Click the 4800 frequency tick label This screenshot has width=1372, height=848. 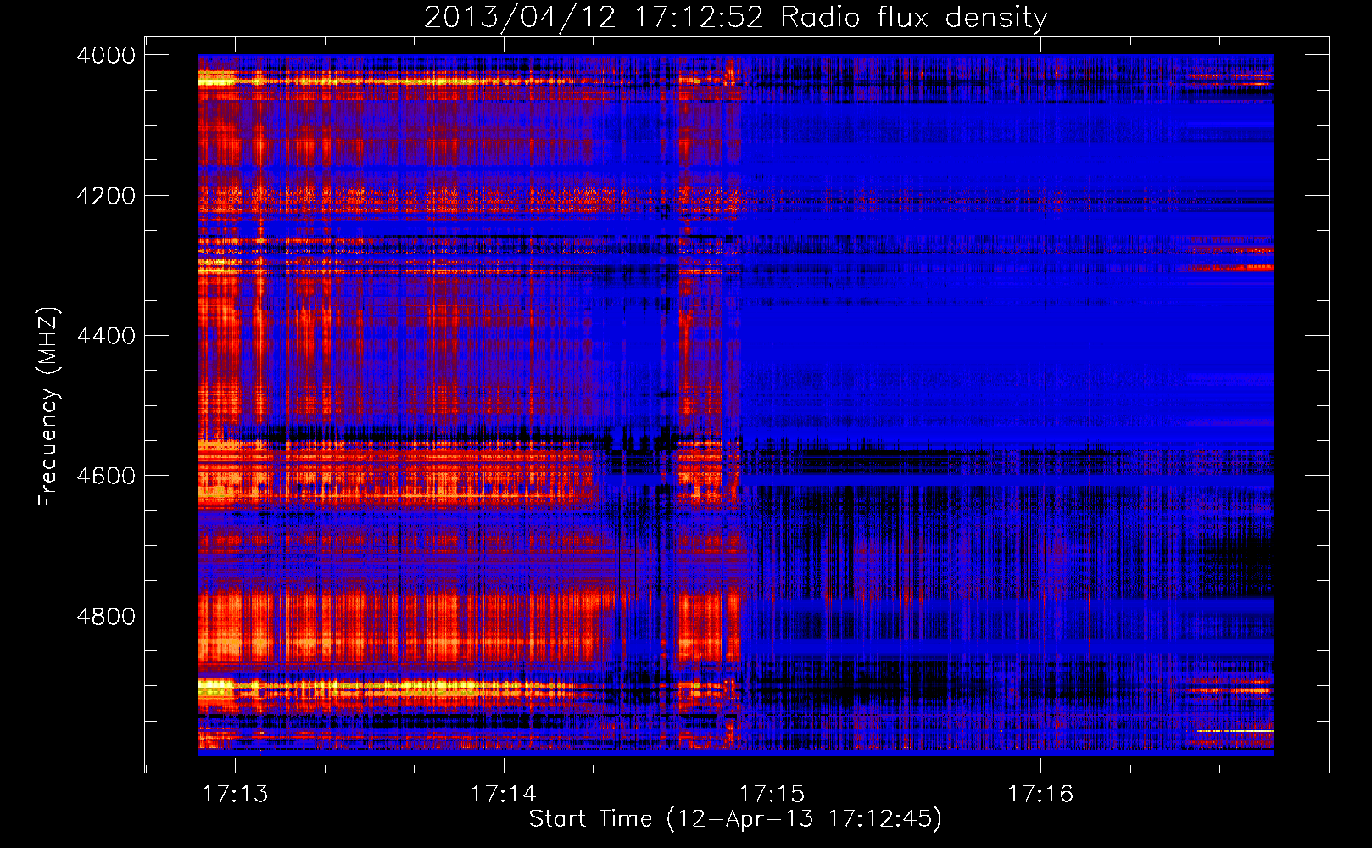tap(106, 616)
